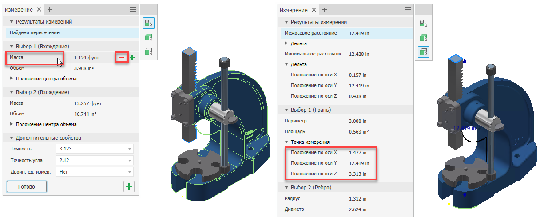Click the Объем value 3.968 in³
This screenshot has height=217, width=548.
point(84,68)
